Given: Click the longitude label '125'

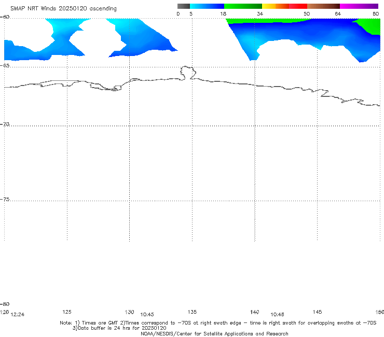Looking at the screenshot, I should click(x=67, y=312).
